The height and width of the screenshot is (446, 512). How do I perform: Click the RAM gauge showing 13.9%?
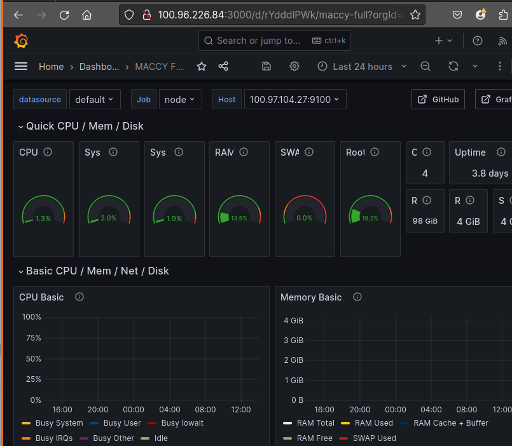[x=239, y=210]
